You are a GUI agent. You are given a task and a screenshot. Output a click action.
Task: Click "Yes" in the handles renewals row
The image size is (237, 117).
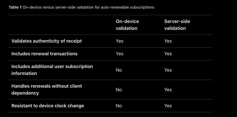point(168,90)
